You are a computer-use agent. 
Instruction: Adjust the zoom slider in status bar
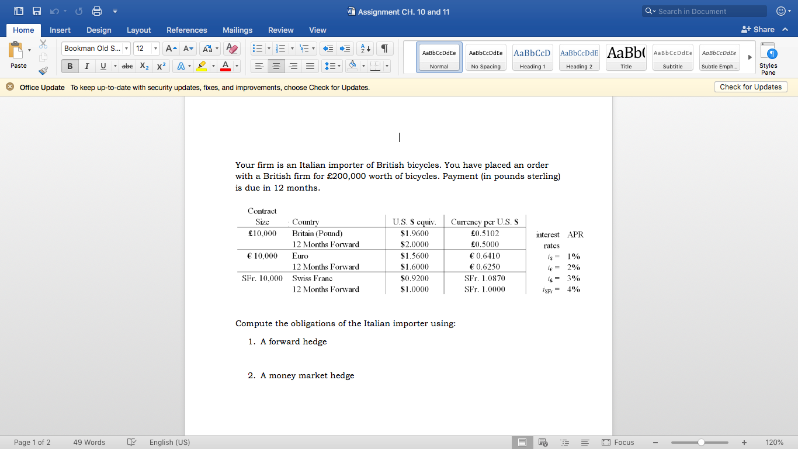tap(701, 443)
